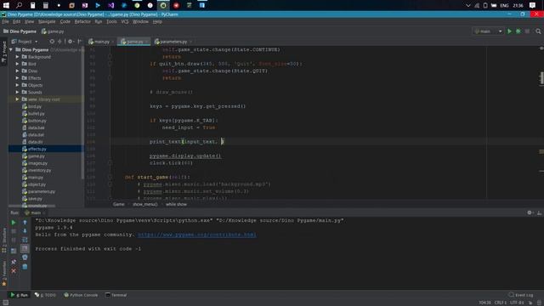
Task: Expand the Background folder
Action: pyautogui.click(x=17, y=57)
